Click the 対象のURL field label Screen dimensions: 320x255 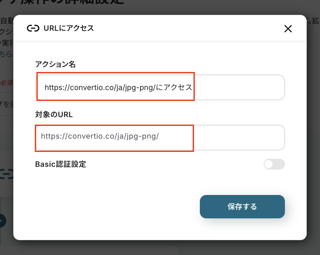coord(54,114)
